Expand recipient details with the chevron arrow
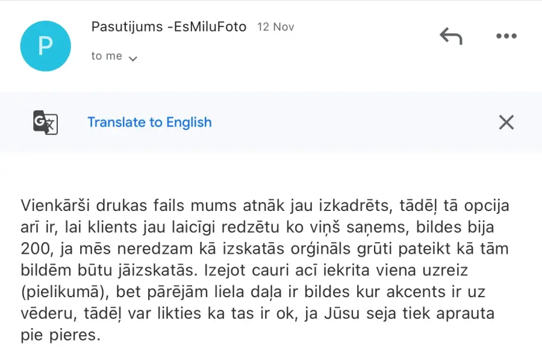 tap(133, 58)
